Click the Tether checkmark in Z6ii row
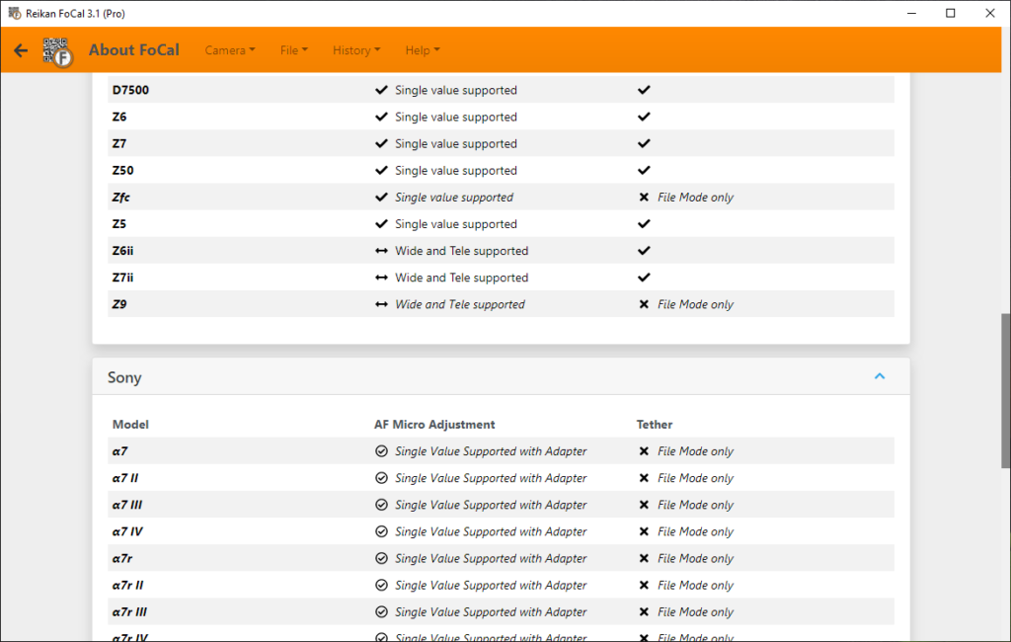The width and height of the screenshot is (1011, 642). click(x=644, y=250)
